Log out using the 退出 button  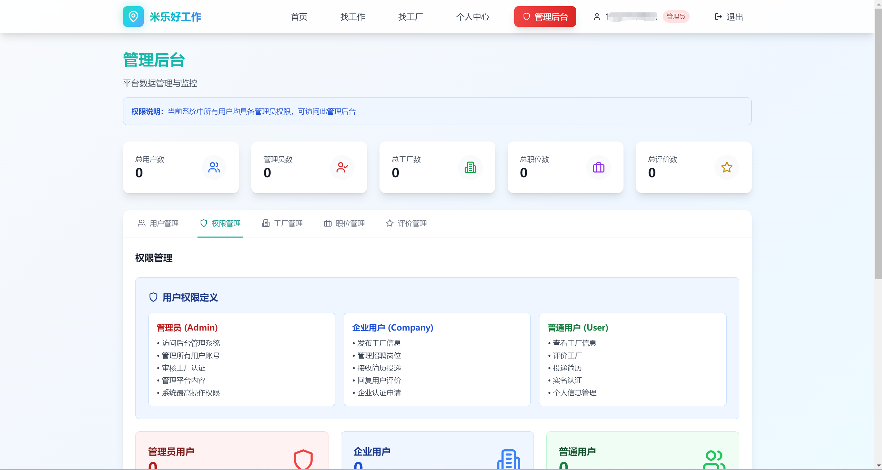pos(729,17)
